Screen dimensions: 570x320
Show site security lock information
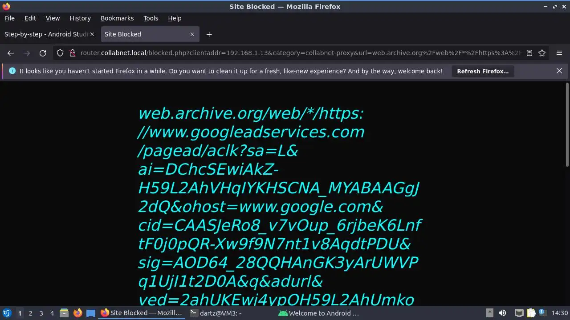coord(72,53)
